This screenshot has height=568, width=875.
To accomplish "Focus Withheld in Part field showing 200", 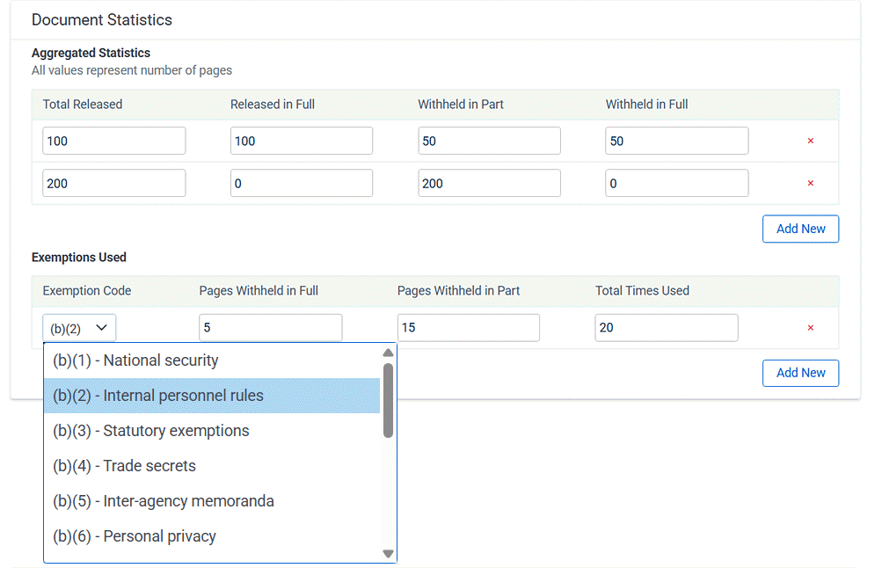I will [x=489, y=184].
